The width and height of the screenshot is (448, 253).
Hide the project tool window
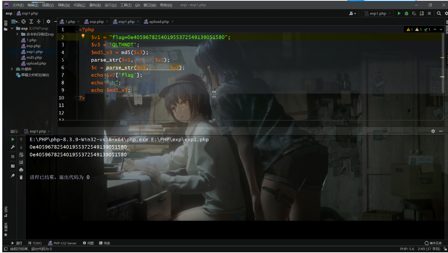(x=55, y=21)
